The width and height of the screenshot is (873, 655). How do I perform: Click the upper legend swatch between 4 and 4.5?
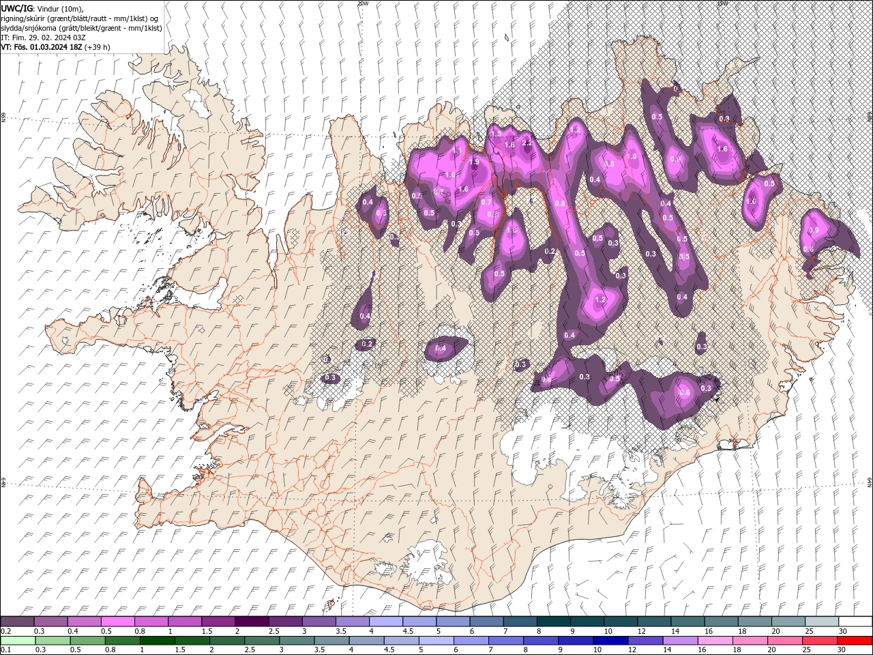point(386,622)
